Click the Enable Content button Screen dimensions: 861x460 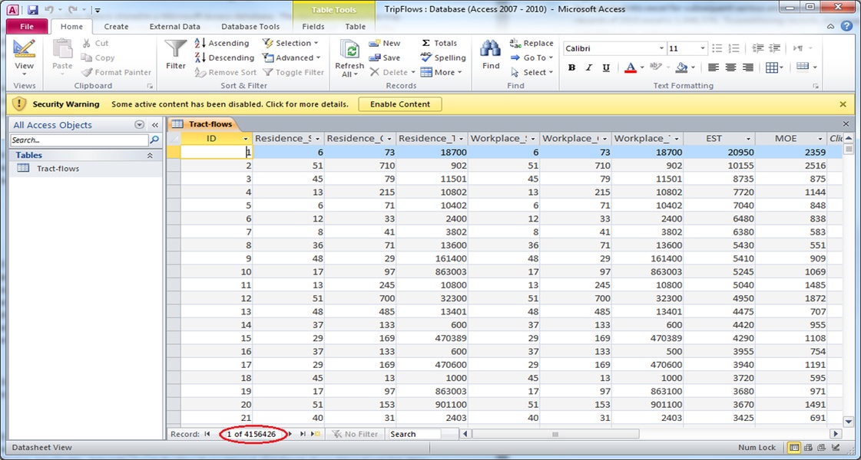tap(400, 104)
